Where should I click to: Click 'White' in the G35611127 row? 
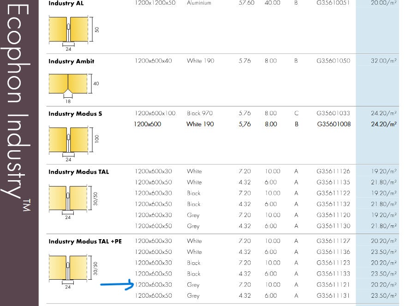coord(194,241)
